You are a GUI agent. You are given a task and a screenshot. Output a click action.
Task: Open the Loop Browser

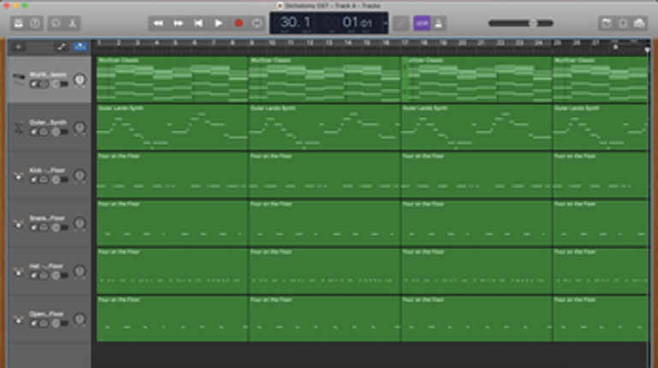click(623, 23)
